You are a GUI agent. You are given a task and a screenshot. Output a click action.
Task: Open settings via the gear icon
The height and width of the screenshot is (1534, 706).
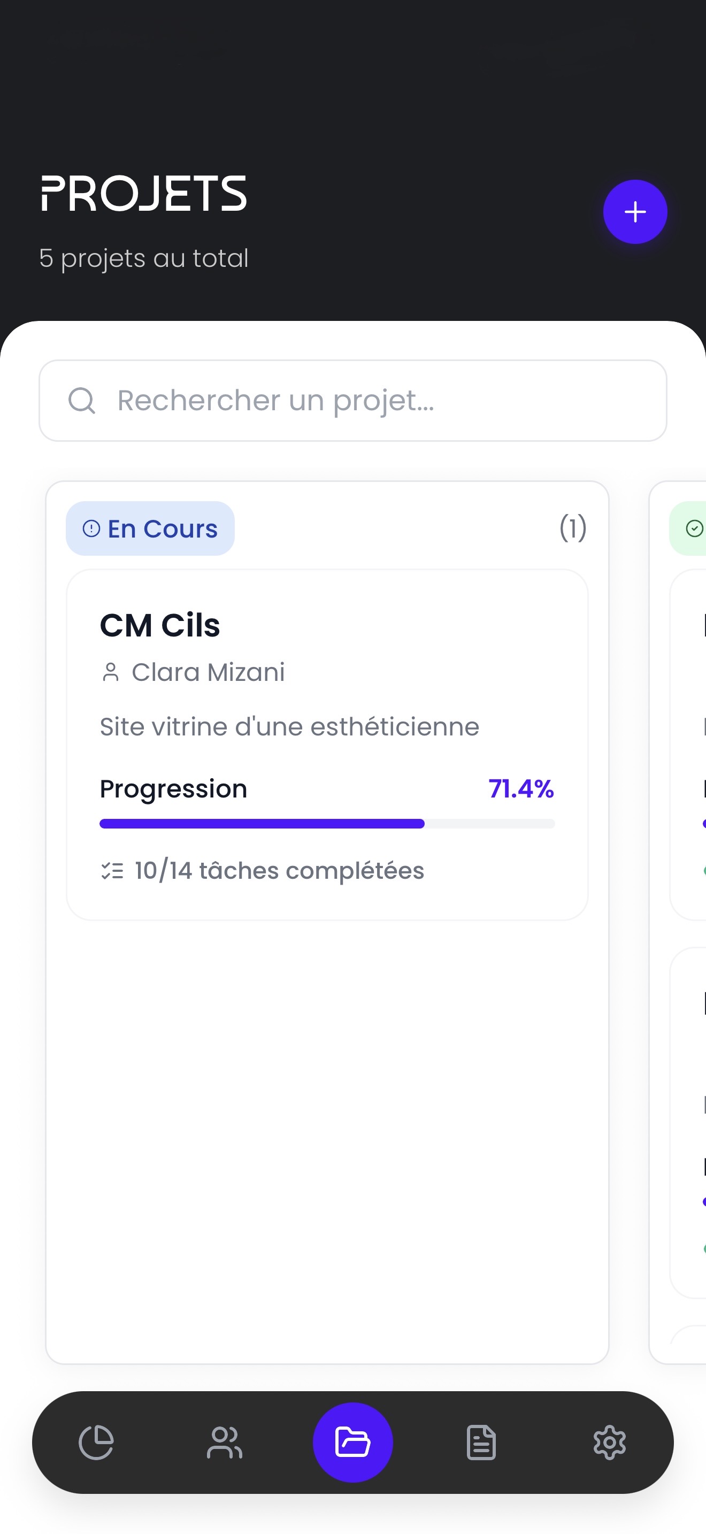(x=610, y=1441)
